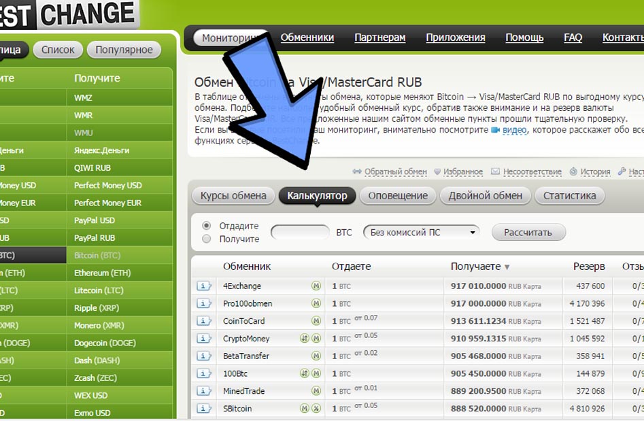644x421 pixels.
Task: Click the percent badge beside SBitcoin
Action: [x=316, y=409]
